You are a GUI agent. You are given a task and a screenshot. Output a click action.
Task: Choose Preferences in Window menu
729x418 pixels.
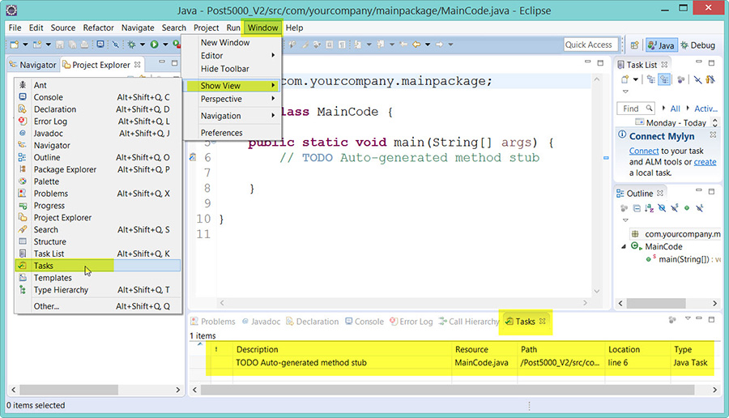tap(232, 133)
